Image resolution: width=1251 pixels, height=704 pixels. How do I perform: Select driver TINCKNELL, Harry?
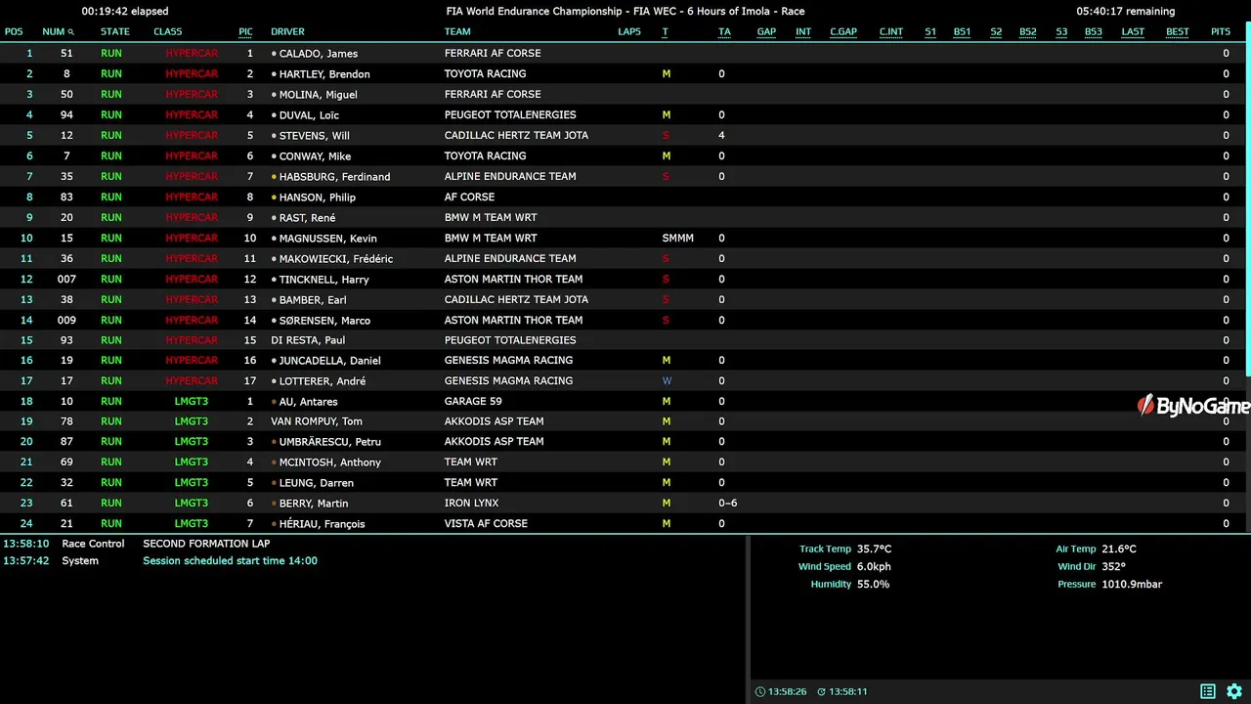tap(324, 280)
